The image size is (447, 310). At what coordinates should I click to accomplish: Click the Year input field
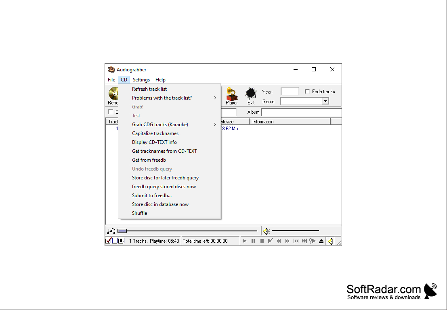point(290,92)
